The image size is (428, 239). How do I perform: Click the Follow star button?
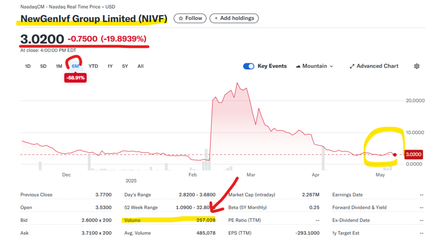pyautogui.click(x=190, y=18)
